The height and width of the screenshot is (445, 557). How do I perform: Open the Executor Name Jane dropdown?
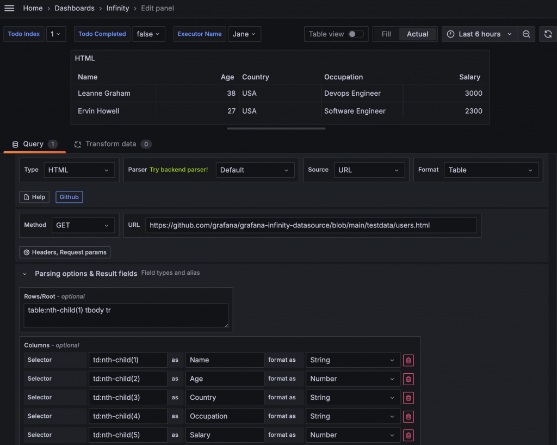pyautogui.click(x=244, y=34)
